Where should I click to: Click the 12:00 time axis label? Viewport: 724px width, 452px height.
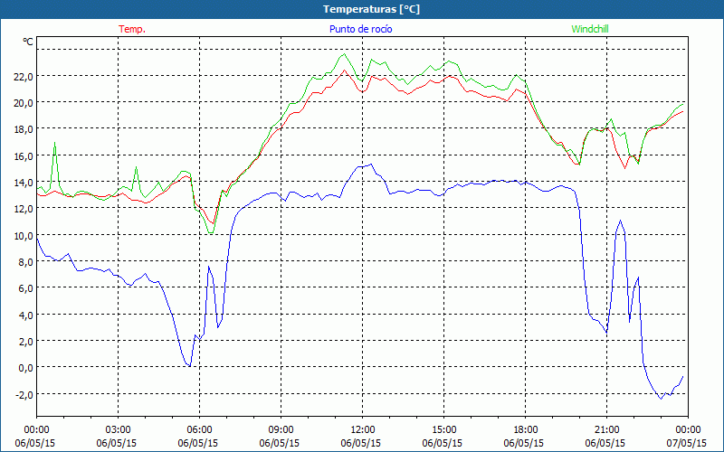coord(363,430)
